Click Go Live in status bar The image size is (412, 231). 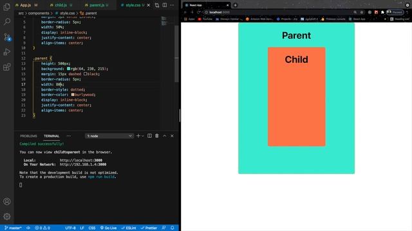click(x=108, y=228)
